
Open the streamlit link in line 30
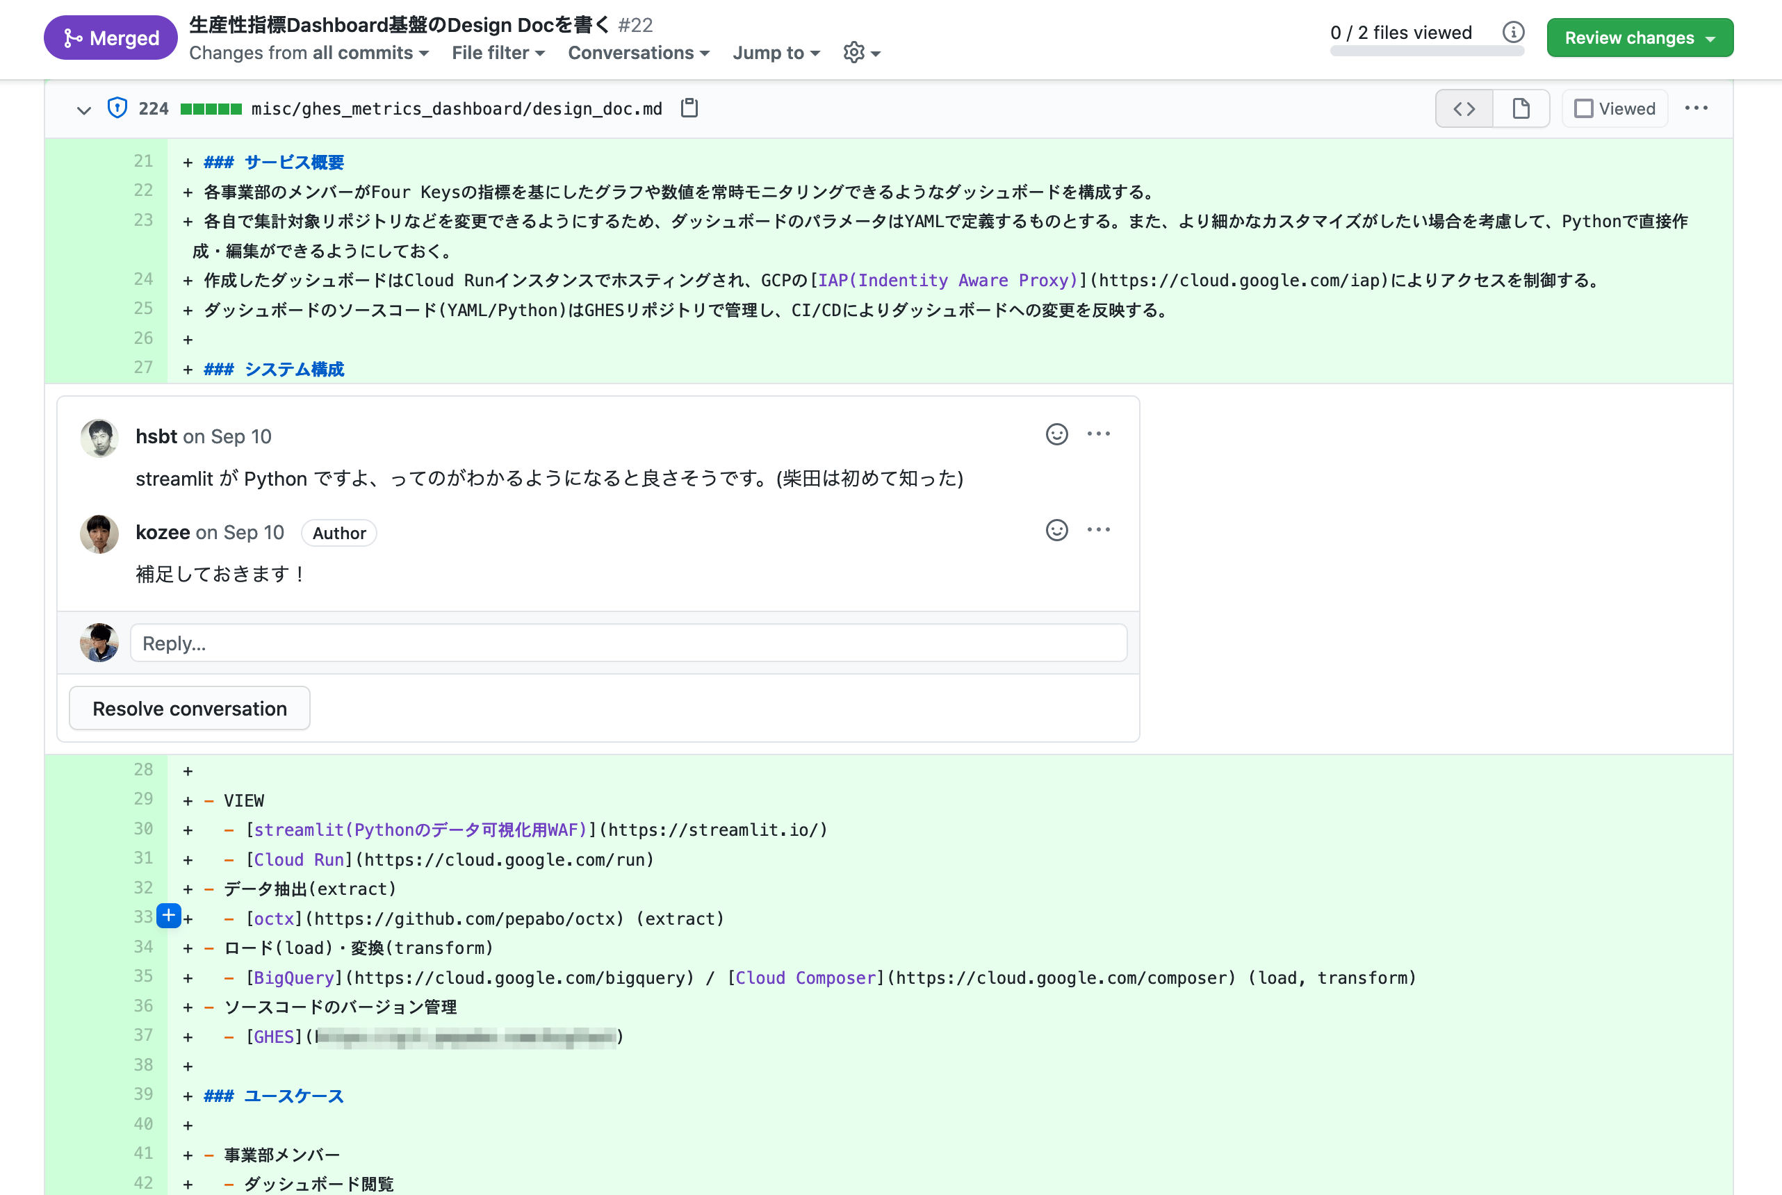click(419, 829)
